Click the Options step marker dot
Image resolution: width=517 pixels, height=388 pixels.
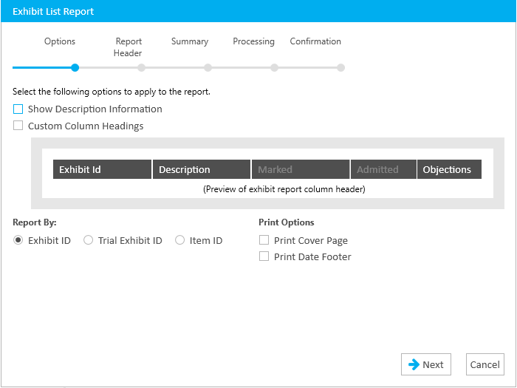tap(75, 68)
